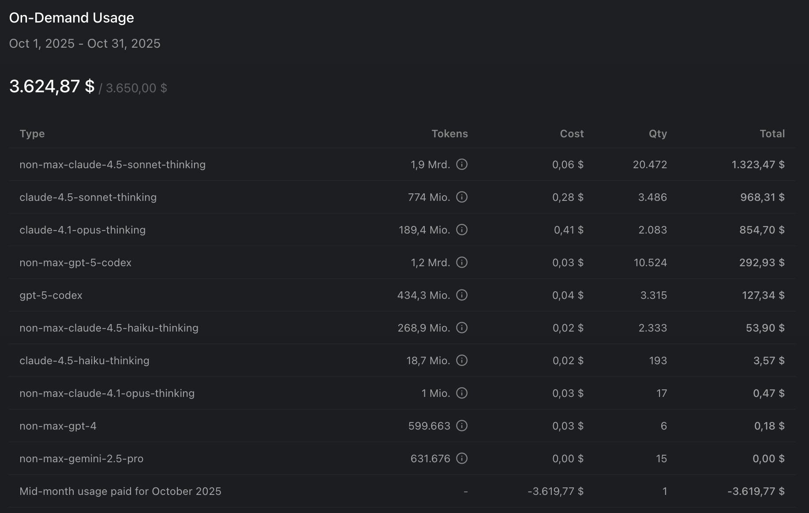
Task: Select the total 3,57 $
Action: click(x=769, y=360)
